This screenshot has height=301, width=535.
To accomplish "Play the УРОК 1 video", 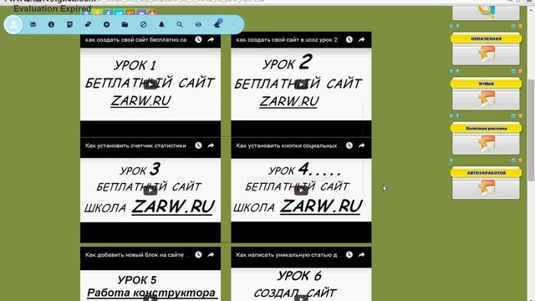I will click(x=150, y=84).
